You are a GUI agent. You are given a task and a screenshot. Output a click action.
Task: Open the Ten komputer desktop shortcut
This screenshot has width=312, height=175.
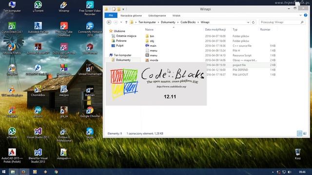coord(12,6)
